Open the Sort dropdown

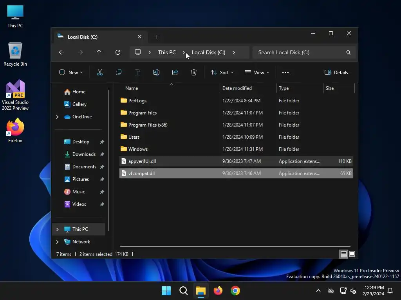tap(222, 72)
